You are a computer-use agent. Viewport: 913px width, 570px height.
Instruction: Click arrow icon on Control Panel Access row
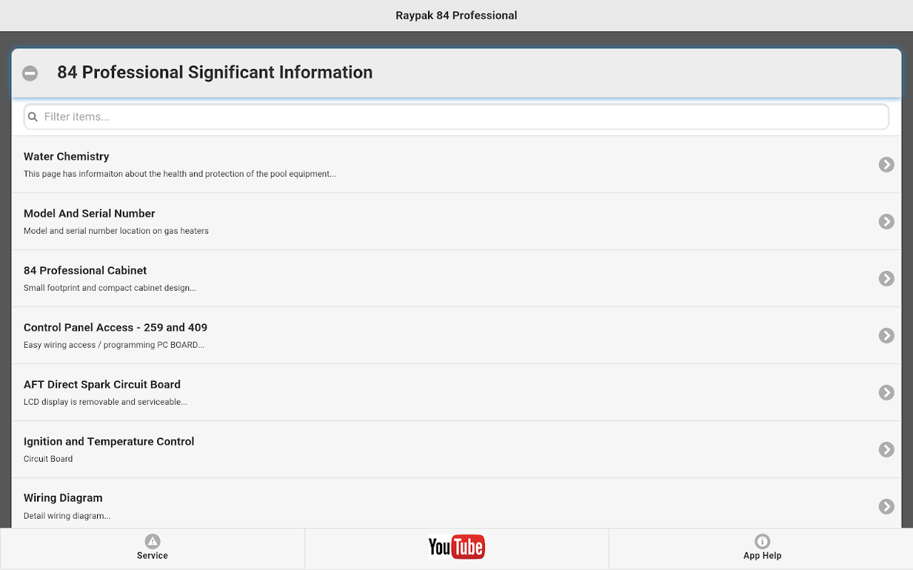click(887, 336)
